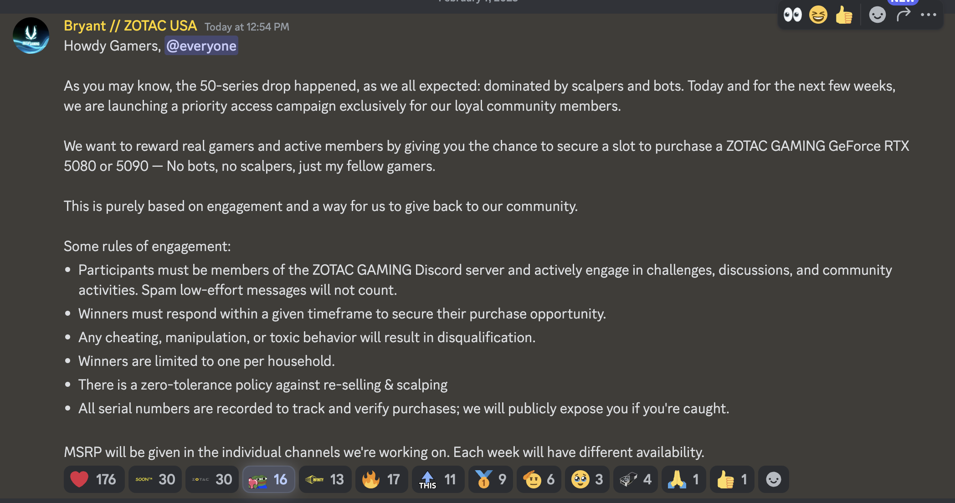This screenshot has width=955, height=503.
Task: Click Bryant's ZOTAC avatar picture
Action: pyautogui.click(x=31, y=36)
